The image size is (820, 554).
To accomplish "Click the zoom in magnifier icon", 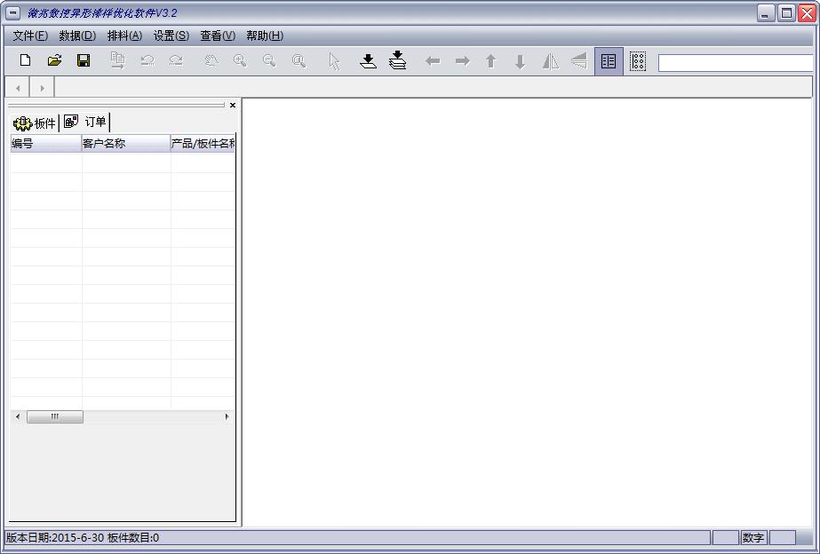I will pos(240,61).
